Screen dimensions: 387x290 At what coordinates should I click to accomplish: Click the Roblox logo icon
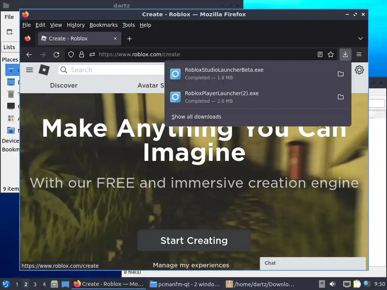44,70
